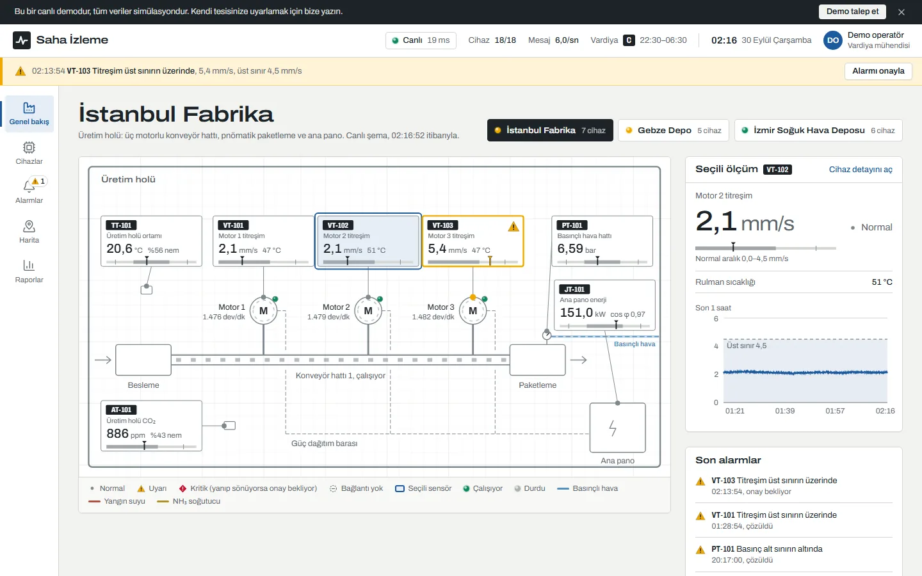Click the Saha İzleme logo icon
922x576 pixels.
(x=22, y=40)
